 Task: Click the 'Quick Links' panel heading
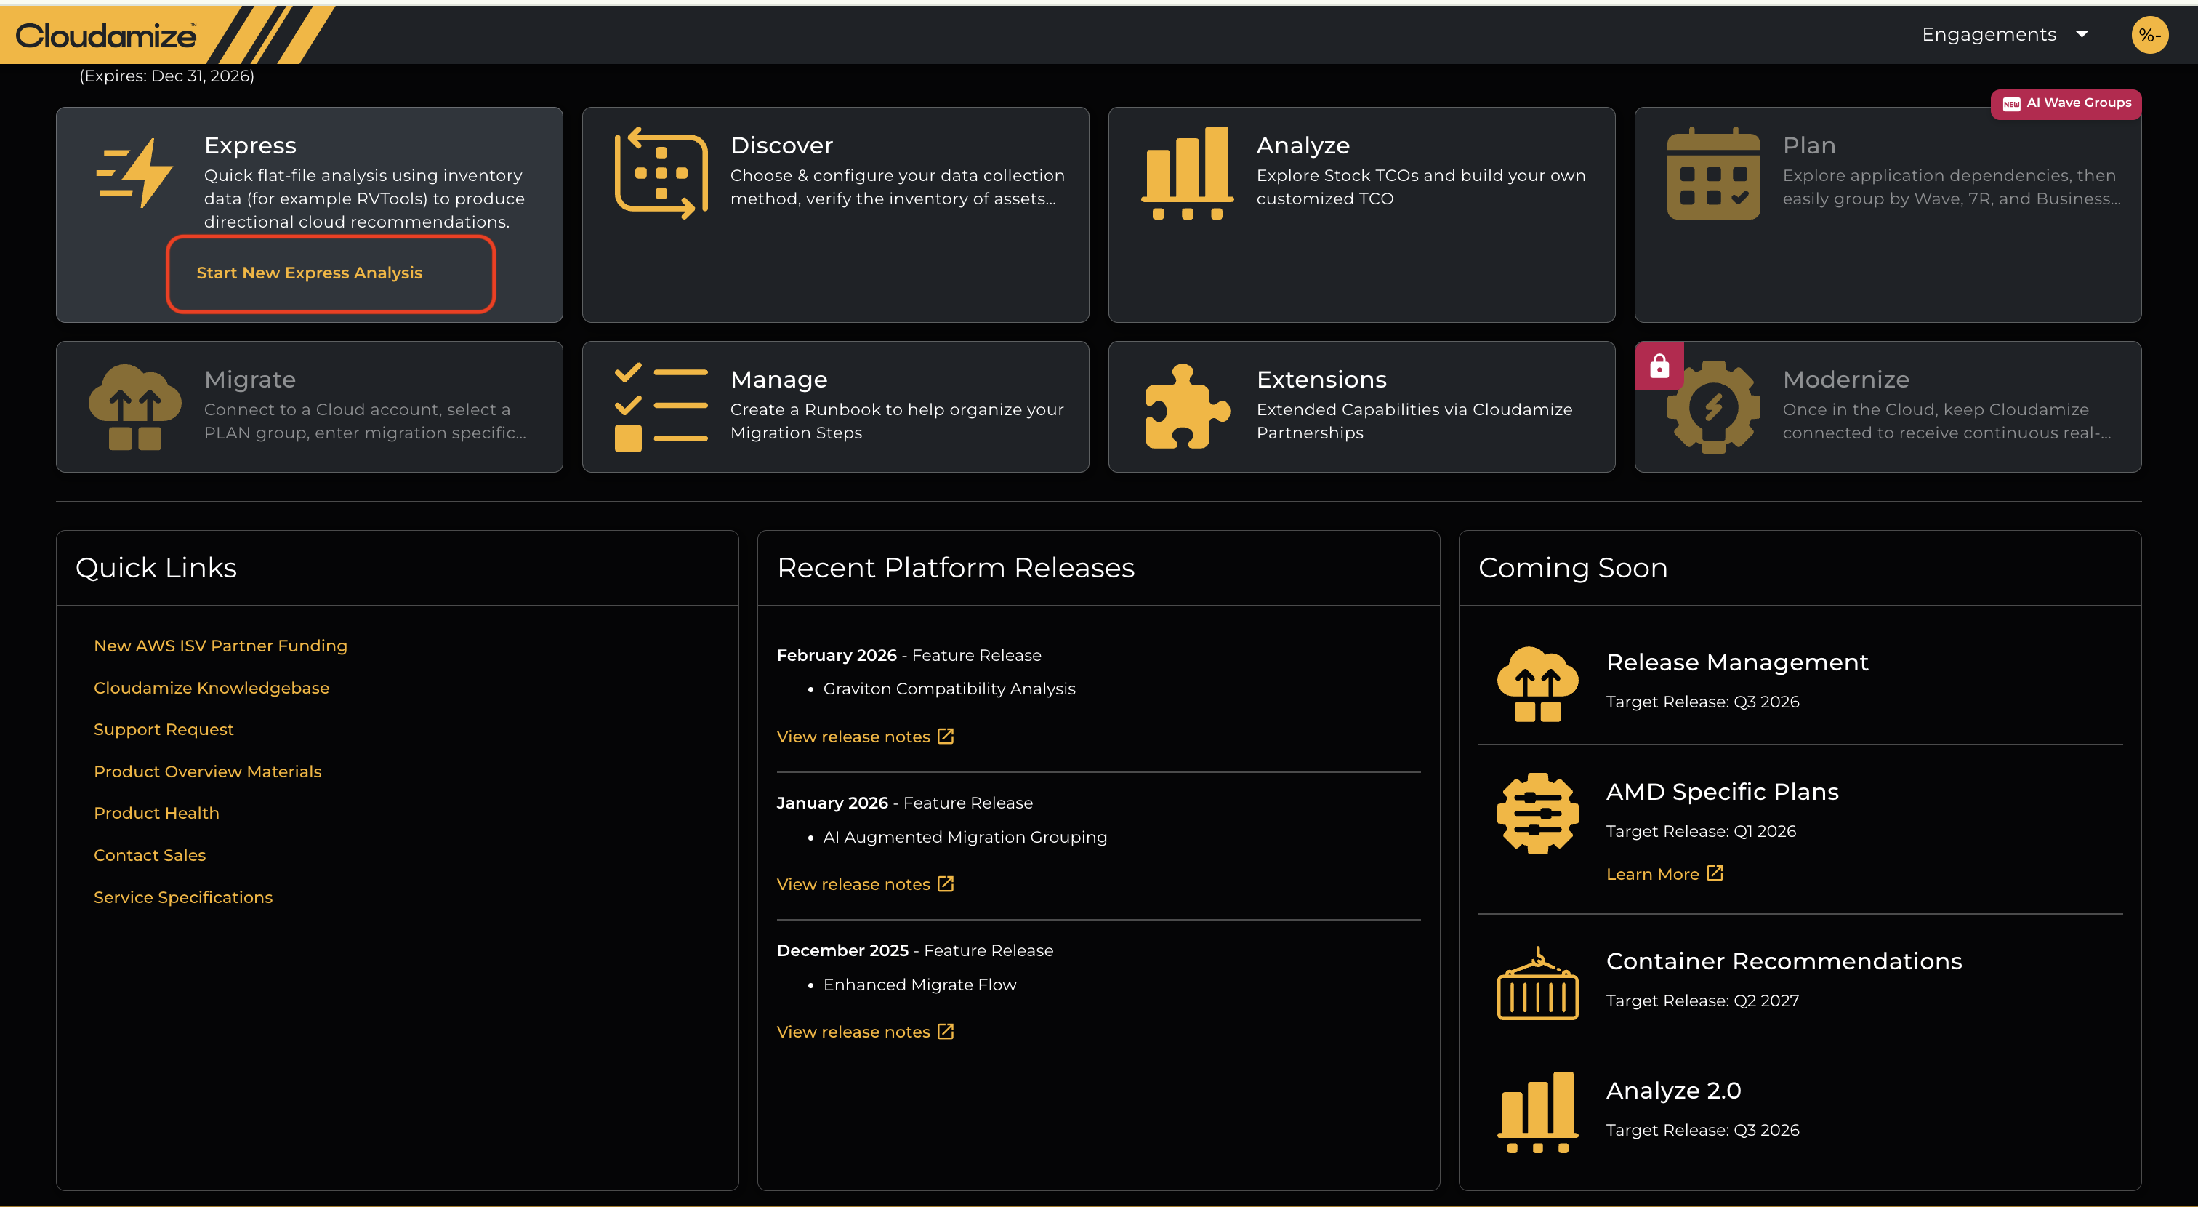click(x=156, y=568)
